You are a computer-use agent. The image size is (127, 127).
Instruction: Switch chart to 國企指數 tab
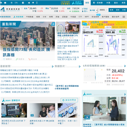95,27
